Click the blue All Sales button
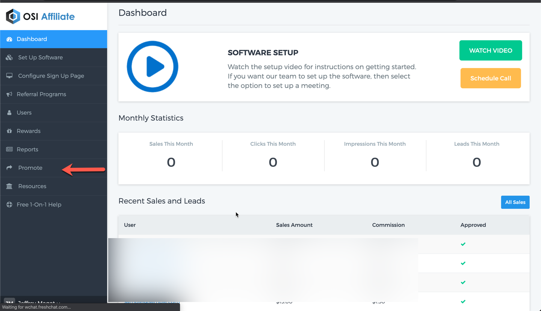Image resolution: width=541 pixels, height=311 pixels. coord(515,202)
